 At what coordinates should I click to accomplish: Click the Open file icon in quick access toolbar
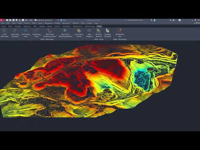[x=10, y=20]
